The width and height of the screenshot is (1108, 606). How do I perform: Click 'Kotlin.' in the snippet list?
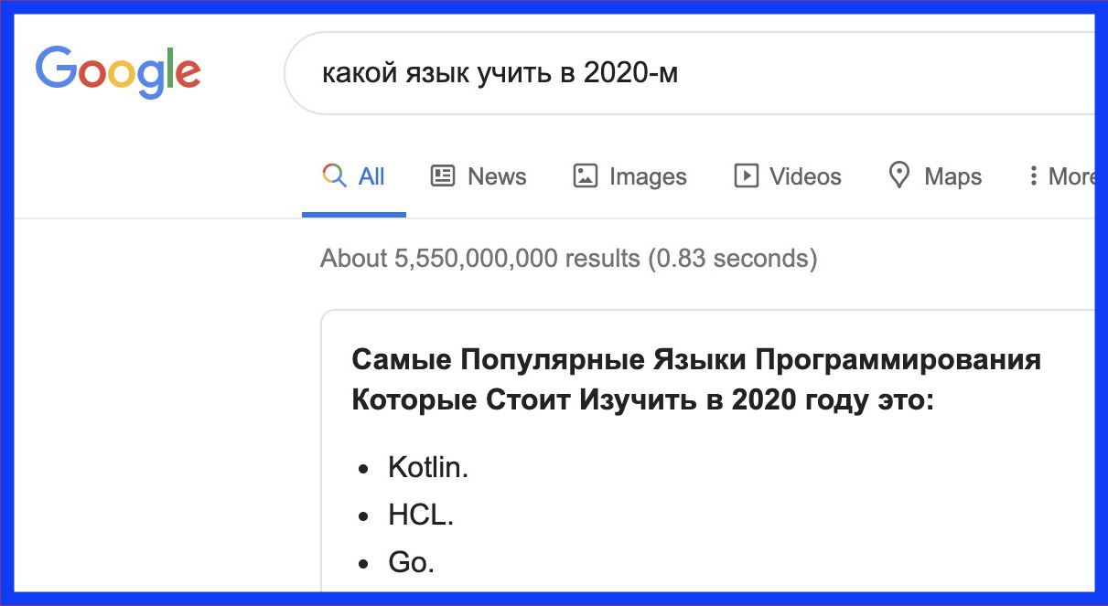(428, 468)
